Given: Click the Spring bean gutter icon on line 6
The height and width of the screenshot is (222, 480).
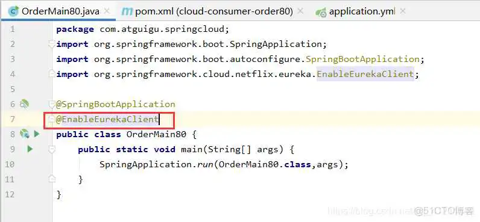Looking at the screenshot, I should pyautogui.click(x=24, y=104).
